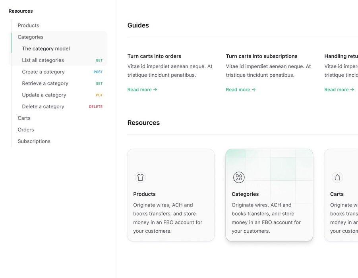Image resolution: width=358 pixels, height=278 pixels.
Task: Expand the Orders sidebar section
Action: point(26,129)
